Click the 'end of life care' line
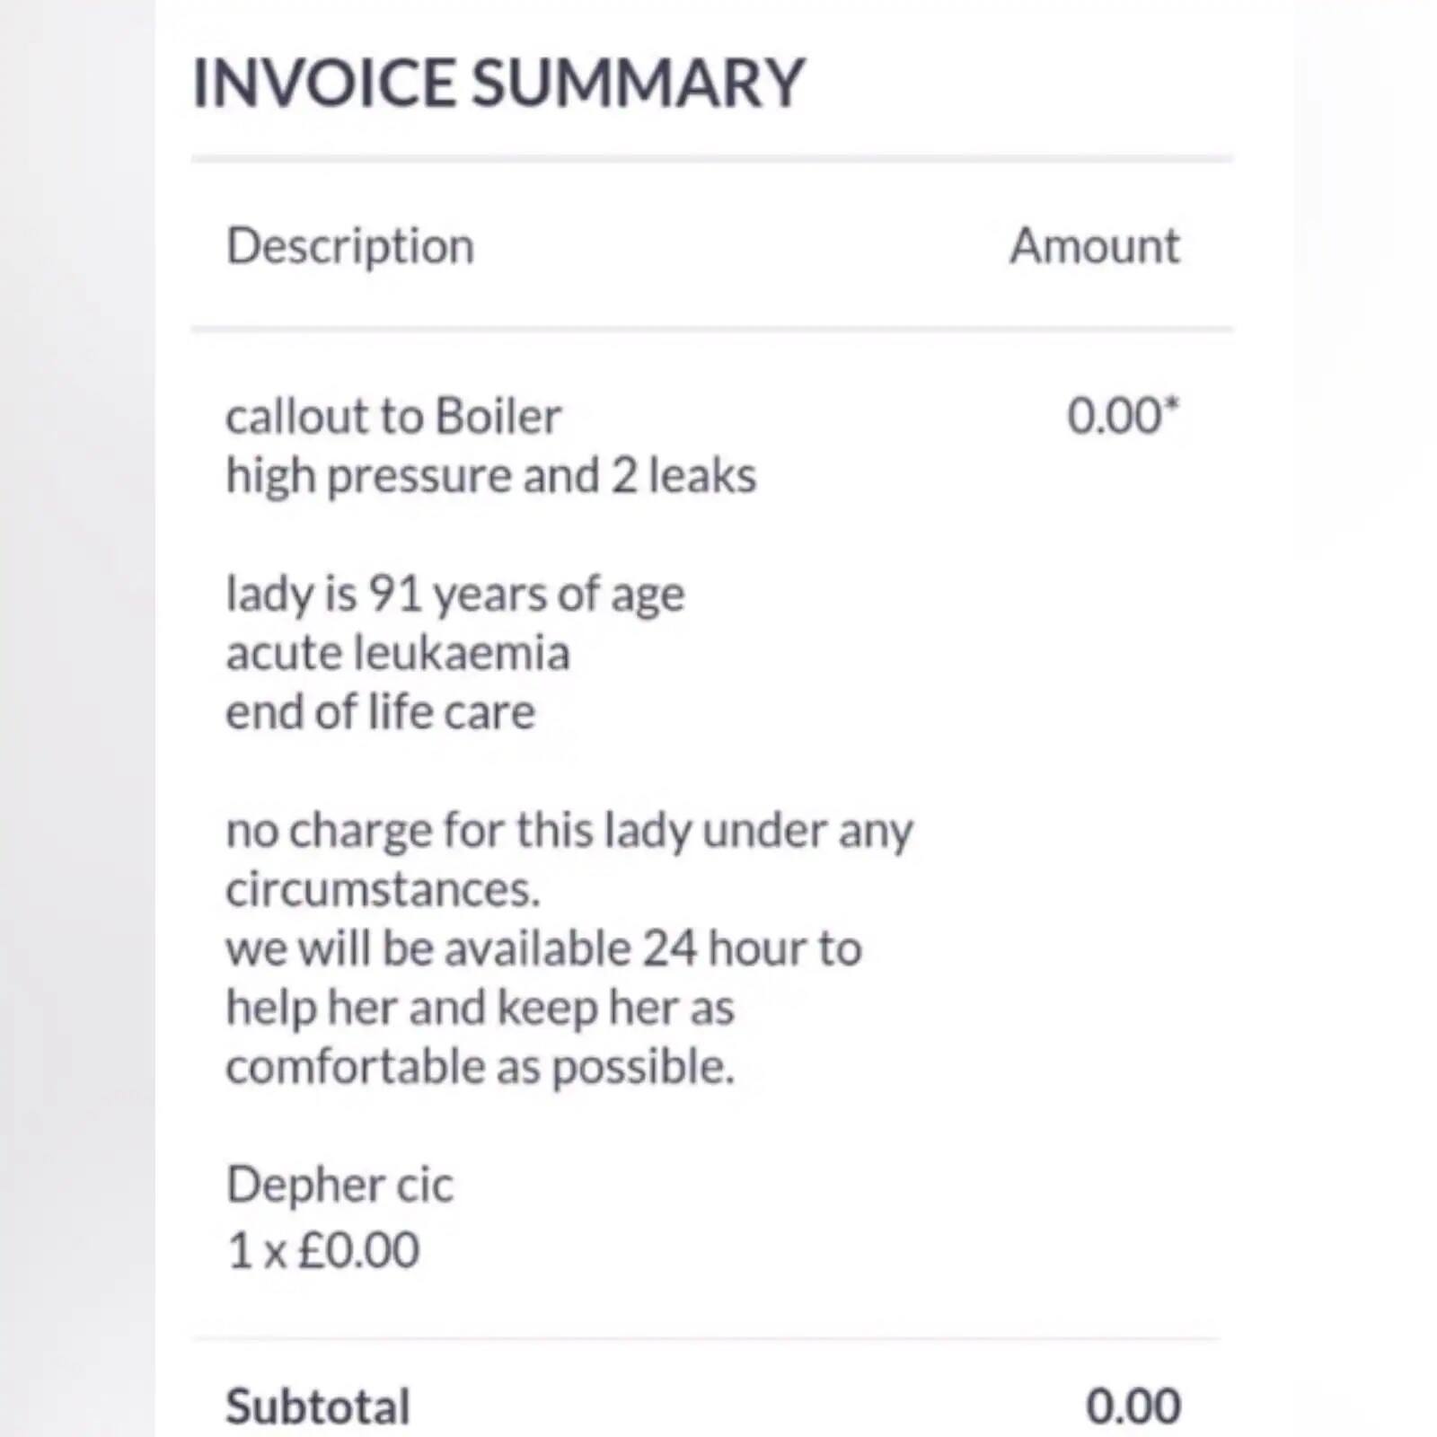The height and width of the screenshot is (1437, 1437). [380, 712]
